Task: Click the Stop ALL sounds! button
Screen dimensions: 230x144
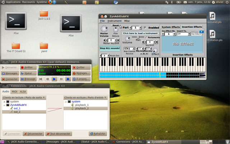Action: (x=110, y=48)
